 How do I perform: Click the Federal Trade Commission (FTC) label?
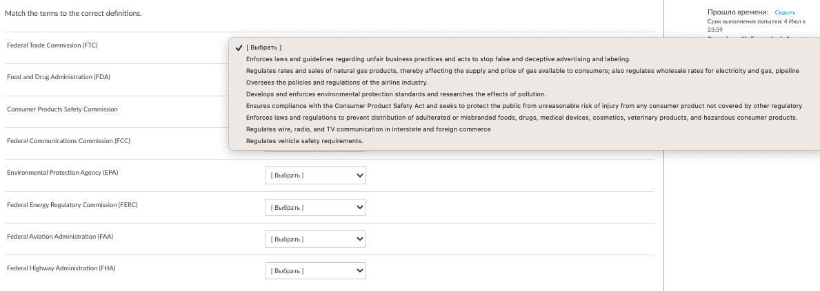pos(52,45)
